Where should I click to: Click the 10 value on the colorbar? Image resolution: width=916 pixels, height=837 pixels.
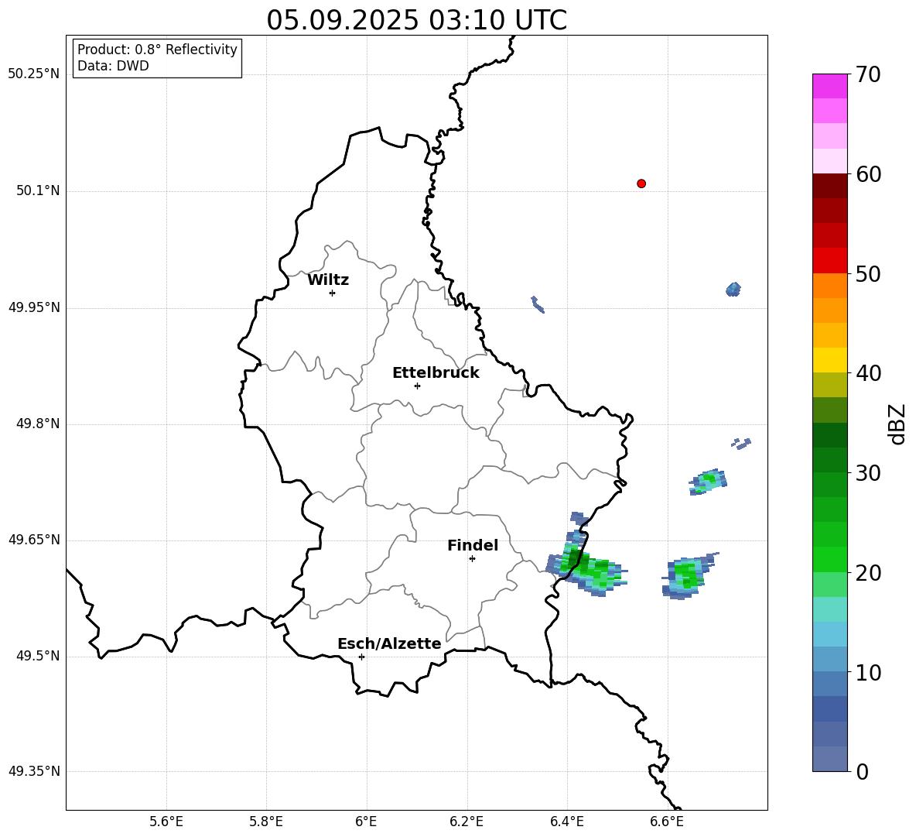[x=868, y=672]
